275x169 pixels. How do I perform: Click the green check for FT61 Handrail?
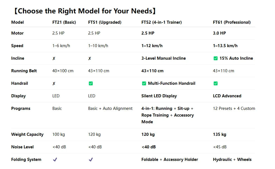pyautogui.click(x=215, y=83)
